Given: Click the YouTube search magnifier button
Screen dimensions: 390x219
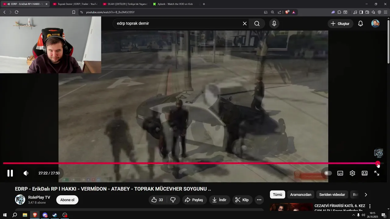Looking at the screenshot, I should [257, 23].
